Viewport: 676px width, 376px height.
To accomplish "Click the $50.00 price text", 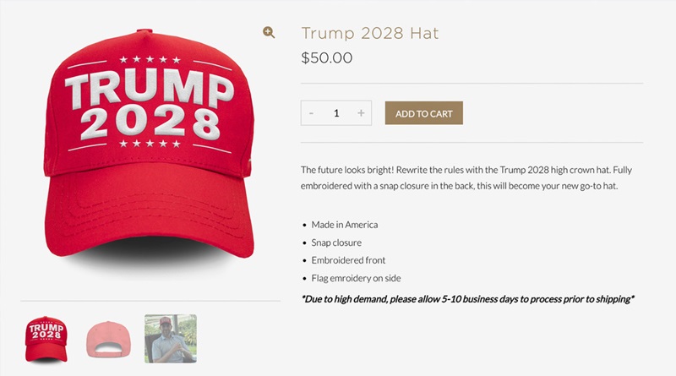I will 327,57.
